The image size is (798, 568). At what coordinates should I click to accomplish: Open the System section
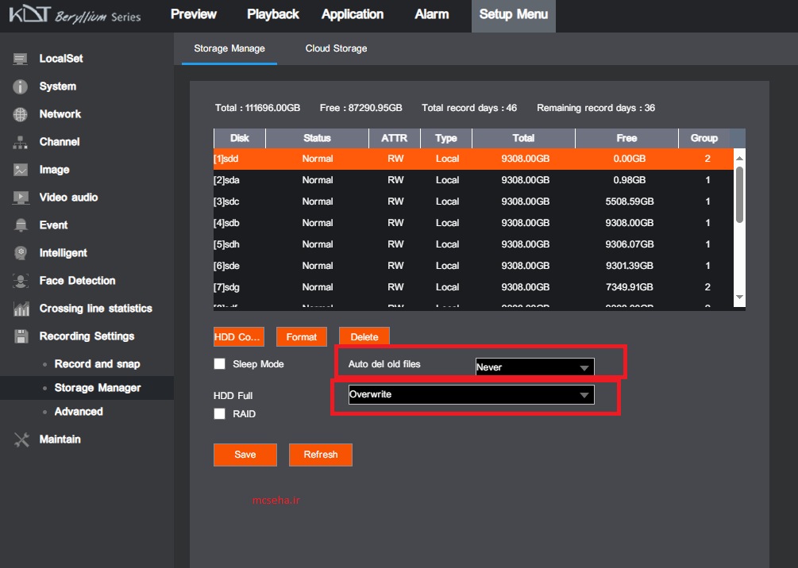point(58,86)
